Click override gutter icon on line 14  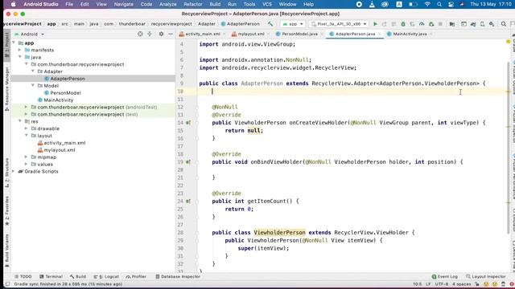coord(188,123)
